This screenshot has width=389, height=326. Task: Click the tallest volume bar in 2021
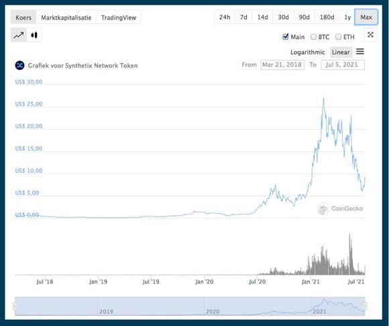[x=350, y=253]
